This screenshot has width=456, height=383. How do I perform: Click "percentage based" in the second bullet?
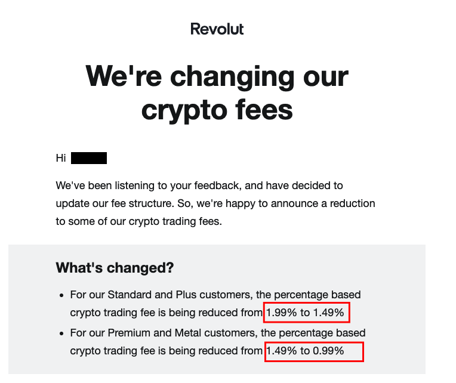(322, 333)
